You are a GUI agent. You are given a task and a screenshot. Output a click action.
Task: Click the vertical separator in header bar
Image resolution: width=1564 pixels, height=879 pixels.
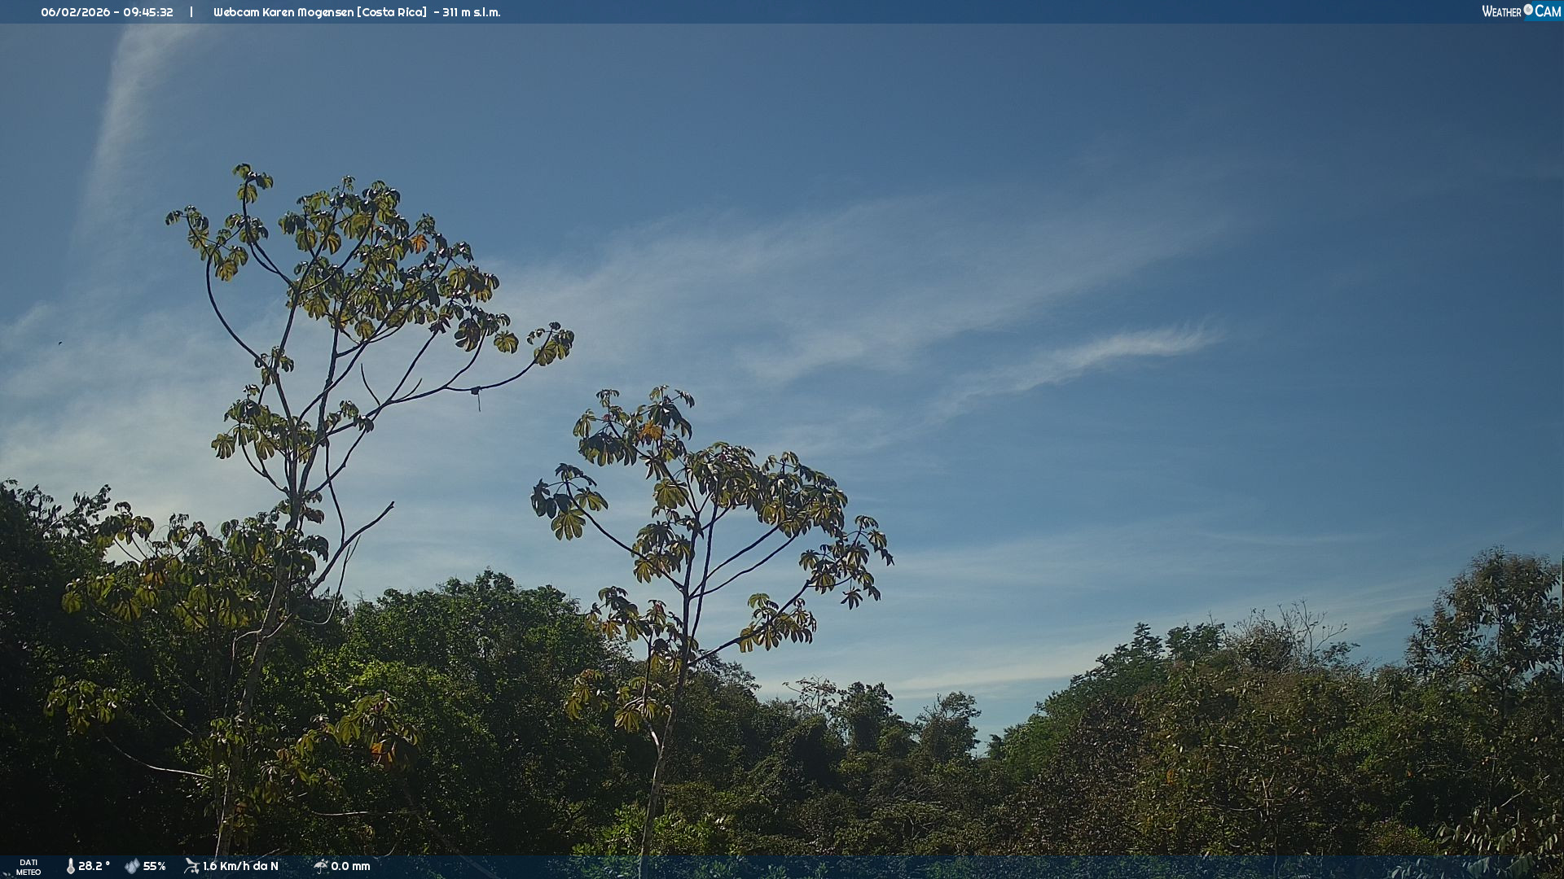click(x=191, y=12)
